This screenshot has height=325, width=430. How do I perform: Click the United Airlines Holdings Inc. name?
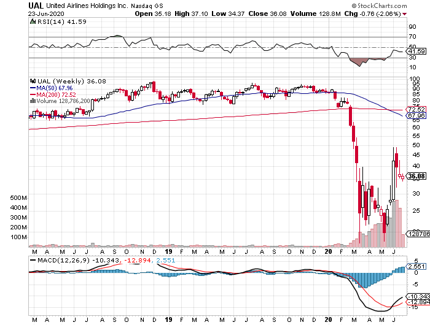pyautogui.click(x=87, y=6)
